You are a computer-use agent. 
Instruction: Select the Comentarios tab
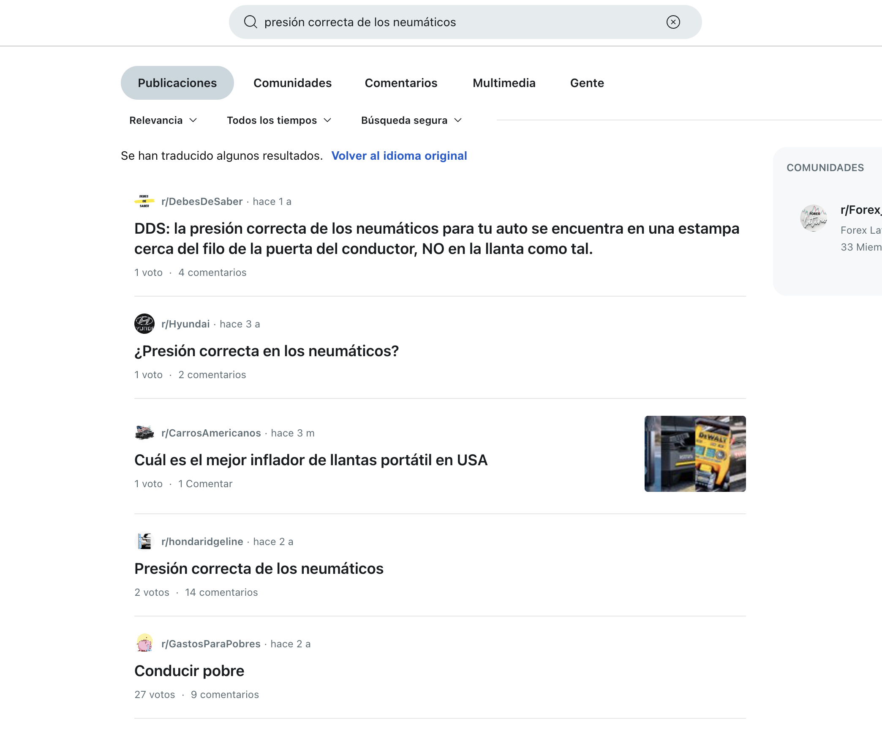(x=401, y=83)
